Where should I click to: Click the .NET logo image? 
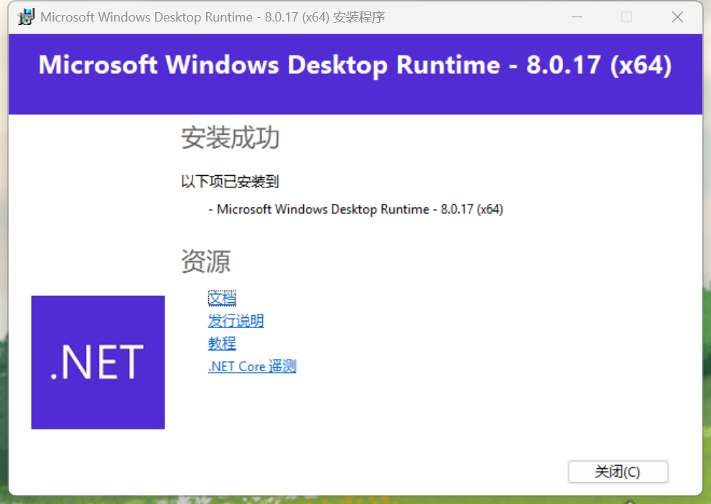tap(98, 362)
